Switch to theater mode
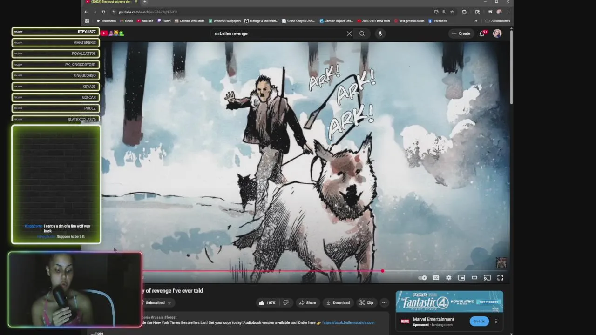The height and width of the screenshot is (335, 596). pyautogui.click(x=474, y=278)
